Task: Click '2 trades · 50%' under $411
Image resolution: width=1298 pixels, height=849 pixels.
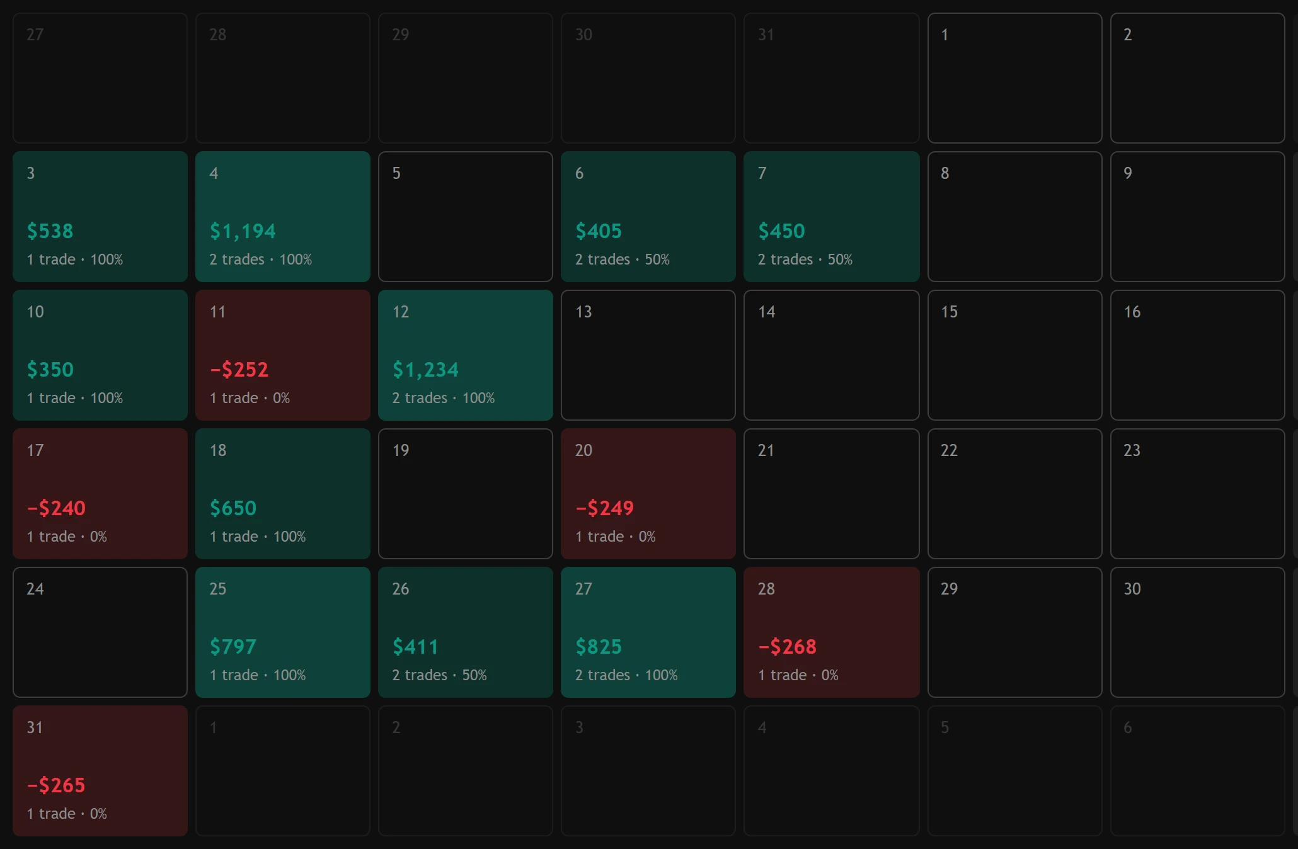Action: coord(440,675)
